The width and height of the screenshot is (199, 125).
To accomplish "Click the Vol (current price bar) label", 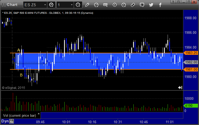I will pos(20,116).
